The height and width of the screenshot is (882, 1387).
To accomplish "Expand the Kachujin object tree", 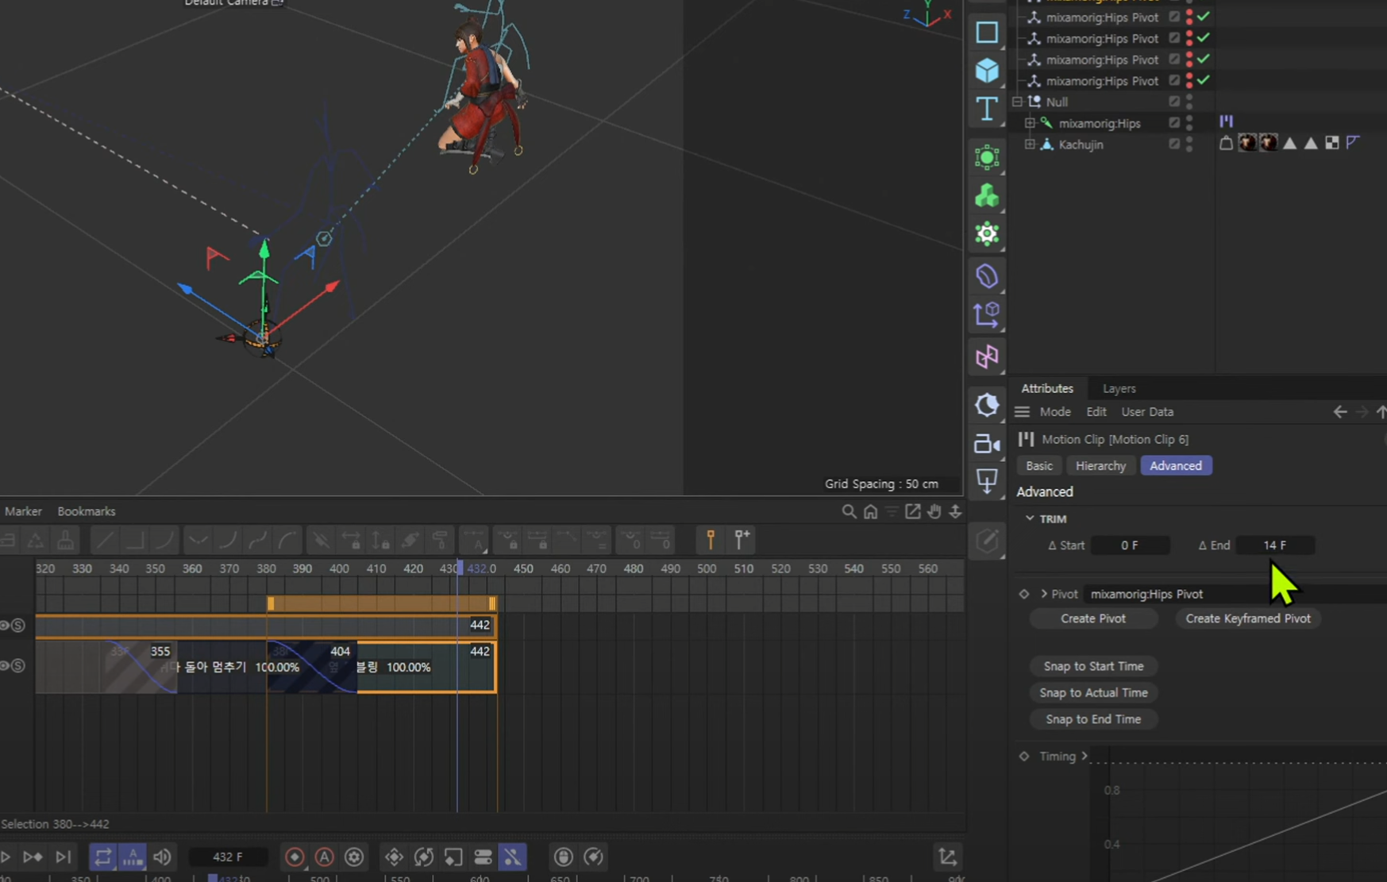I will (1030, 144).
